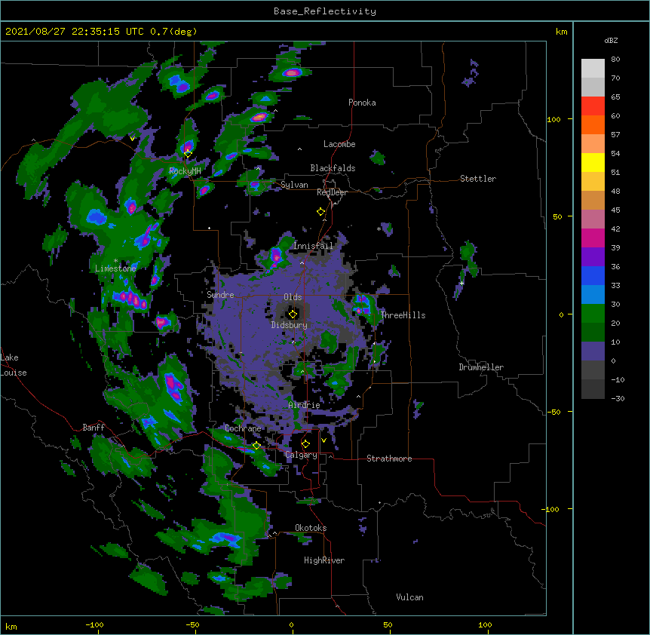Screen dimensions: 650x635
Task: Select the light gray 70-80 dBZ legend swatch
Action: (593, 69)
